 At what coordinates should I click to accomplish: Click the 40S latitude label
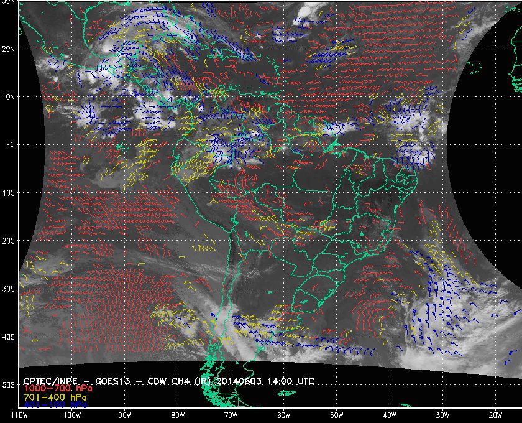tap(9, 337)
